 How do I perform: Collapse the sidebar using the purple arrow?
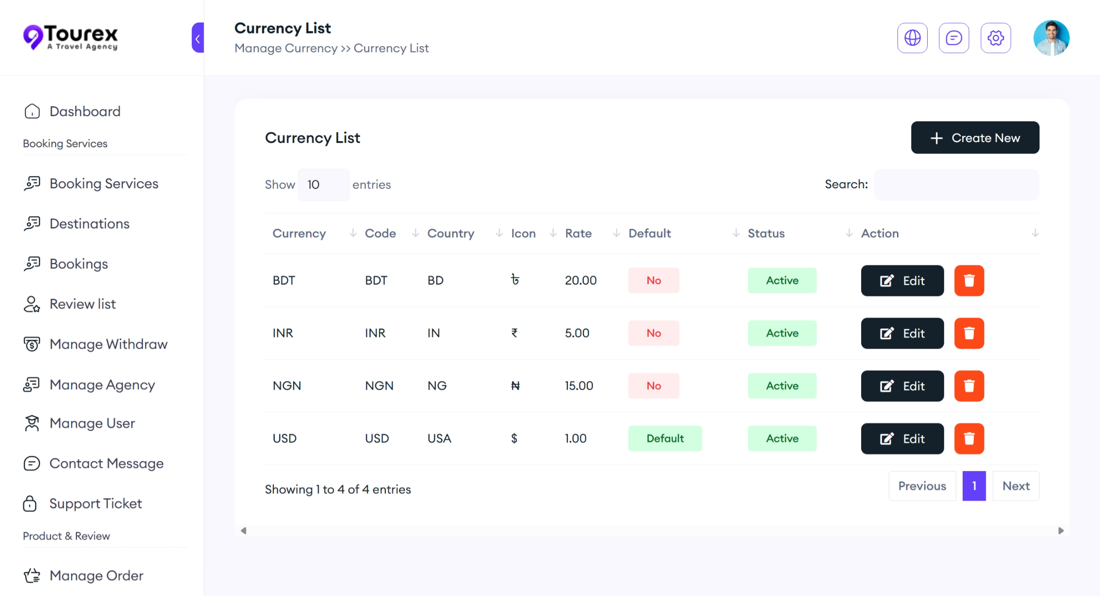point(198,38)
